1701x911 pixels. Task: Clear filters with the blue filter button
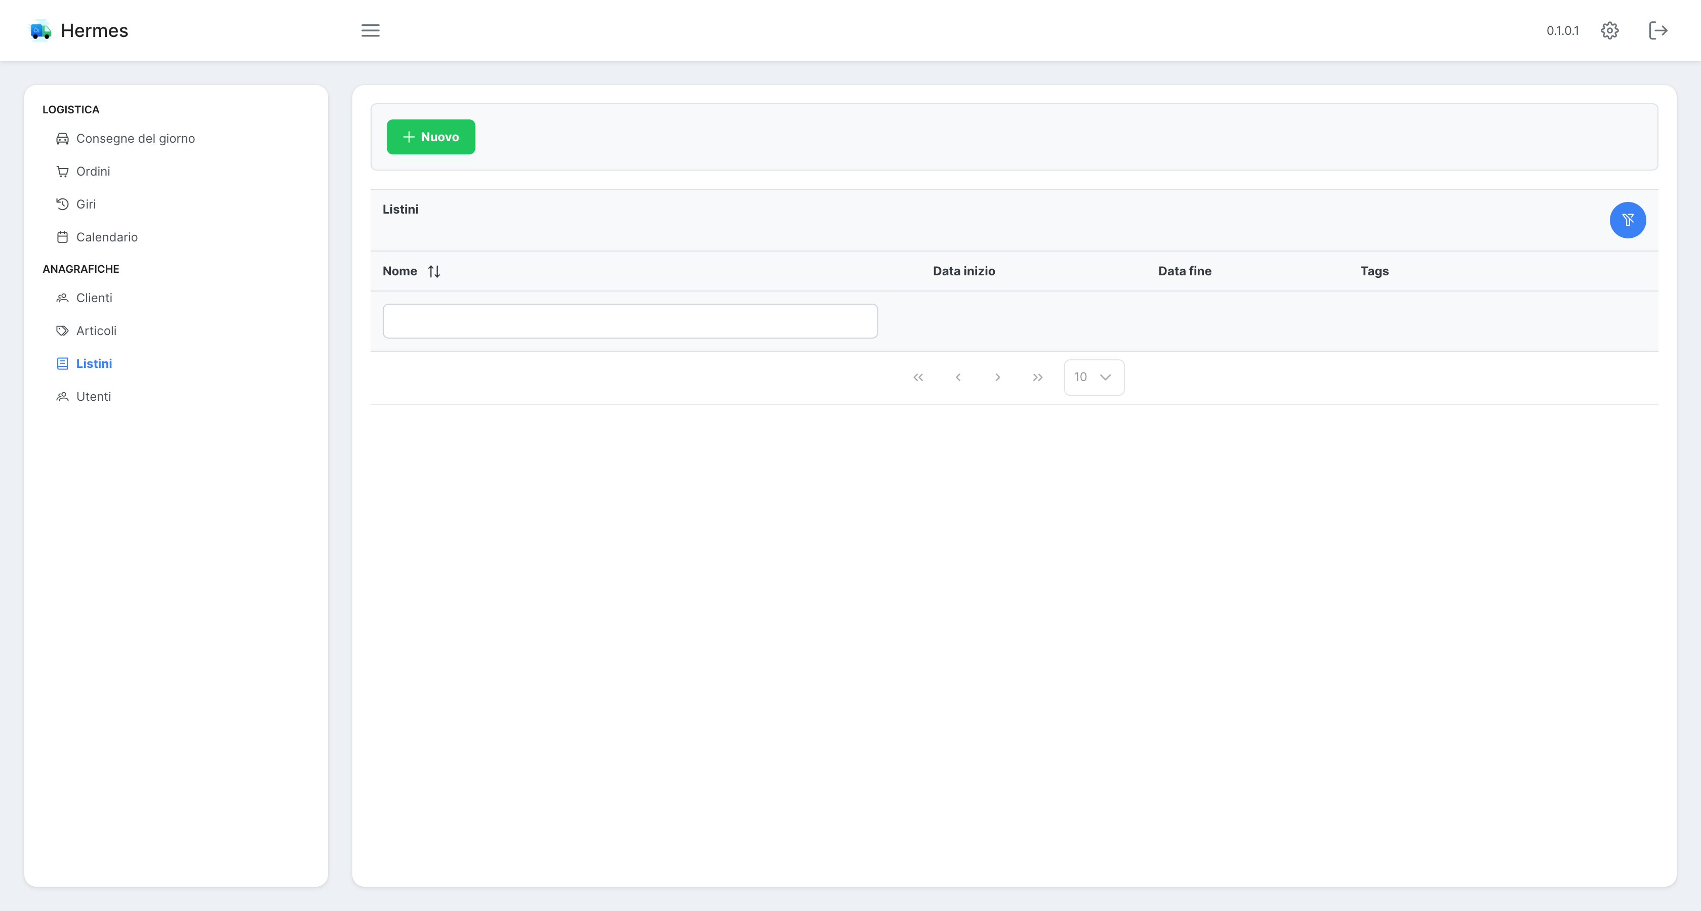coord(1627,220)
